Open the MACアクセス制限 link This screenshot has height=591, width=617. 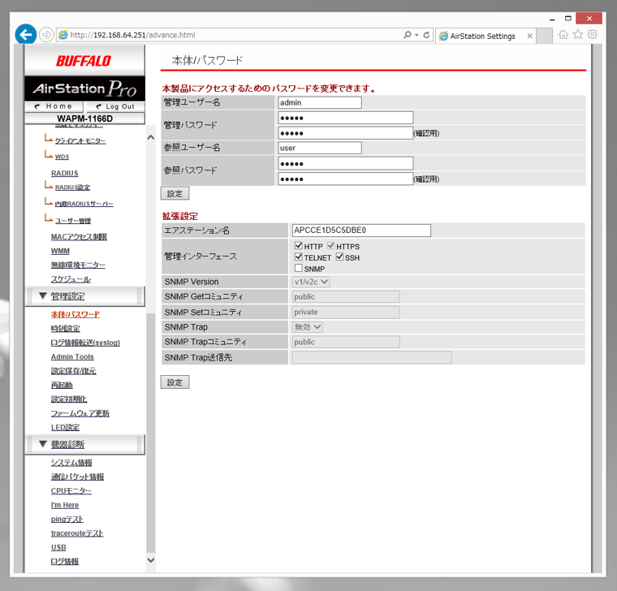79,236
